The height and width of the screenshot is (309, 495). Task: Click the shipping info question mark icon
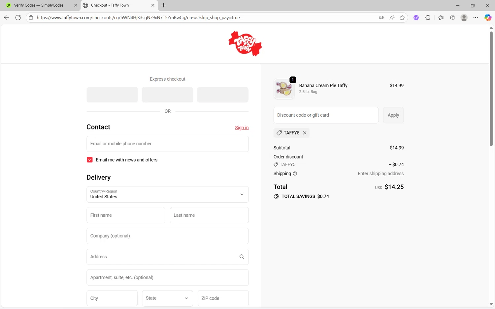(x=295, y=174)
